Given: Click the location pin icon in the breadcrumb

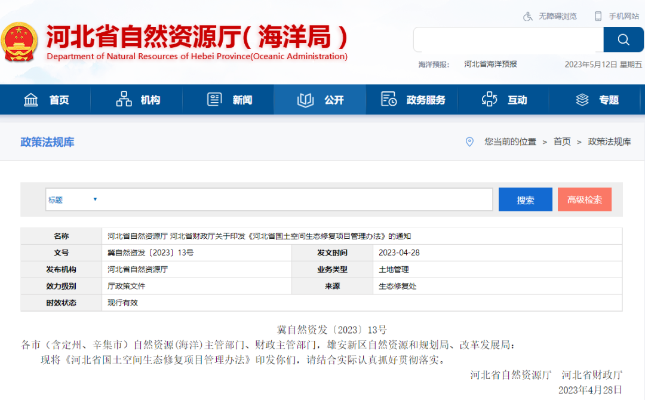Looking at the screenshot, I should [469, 141].
